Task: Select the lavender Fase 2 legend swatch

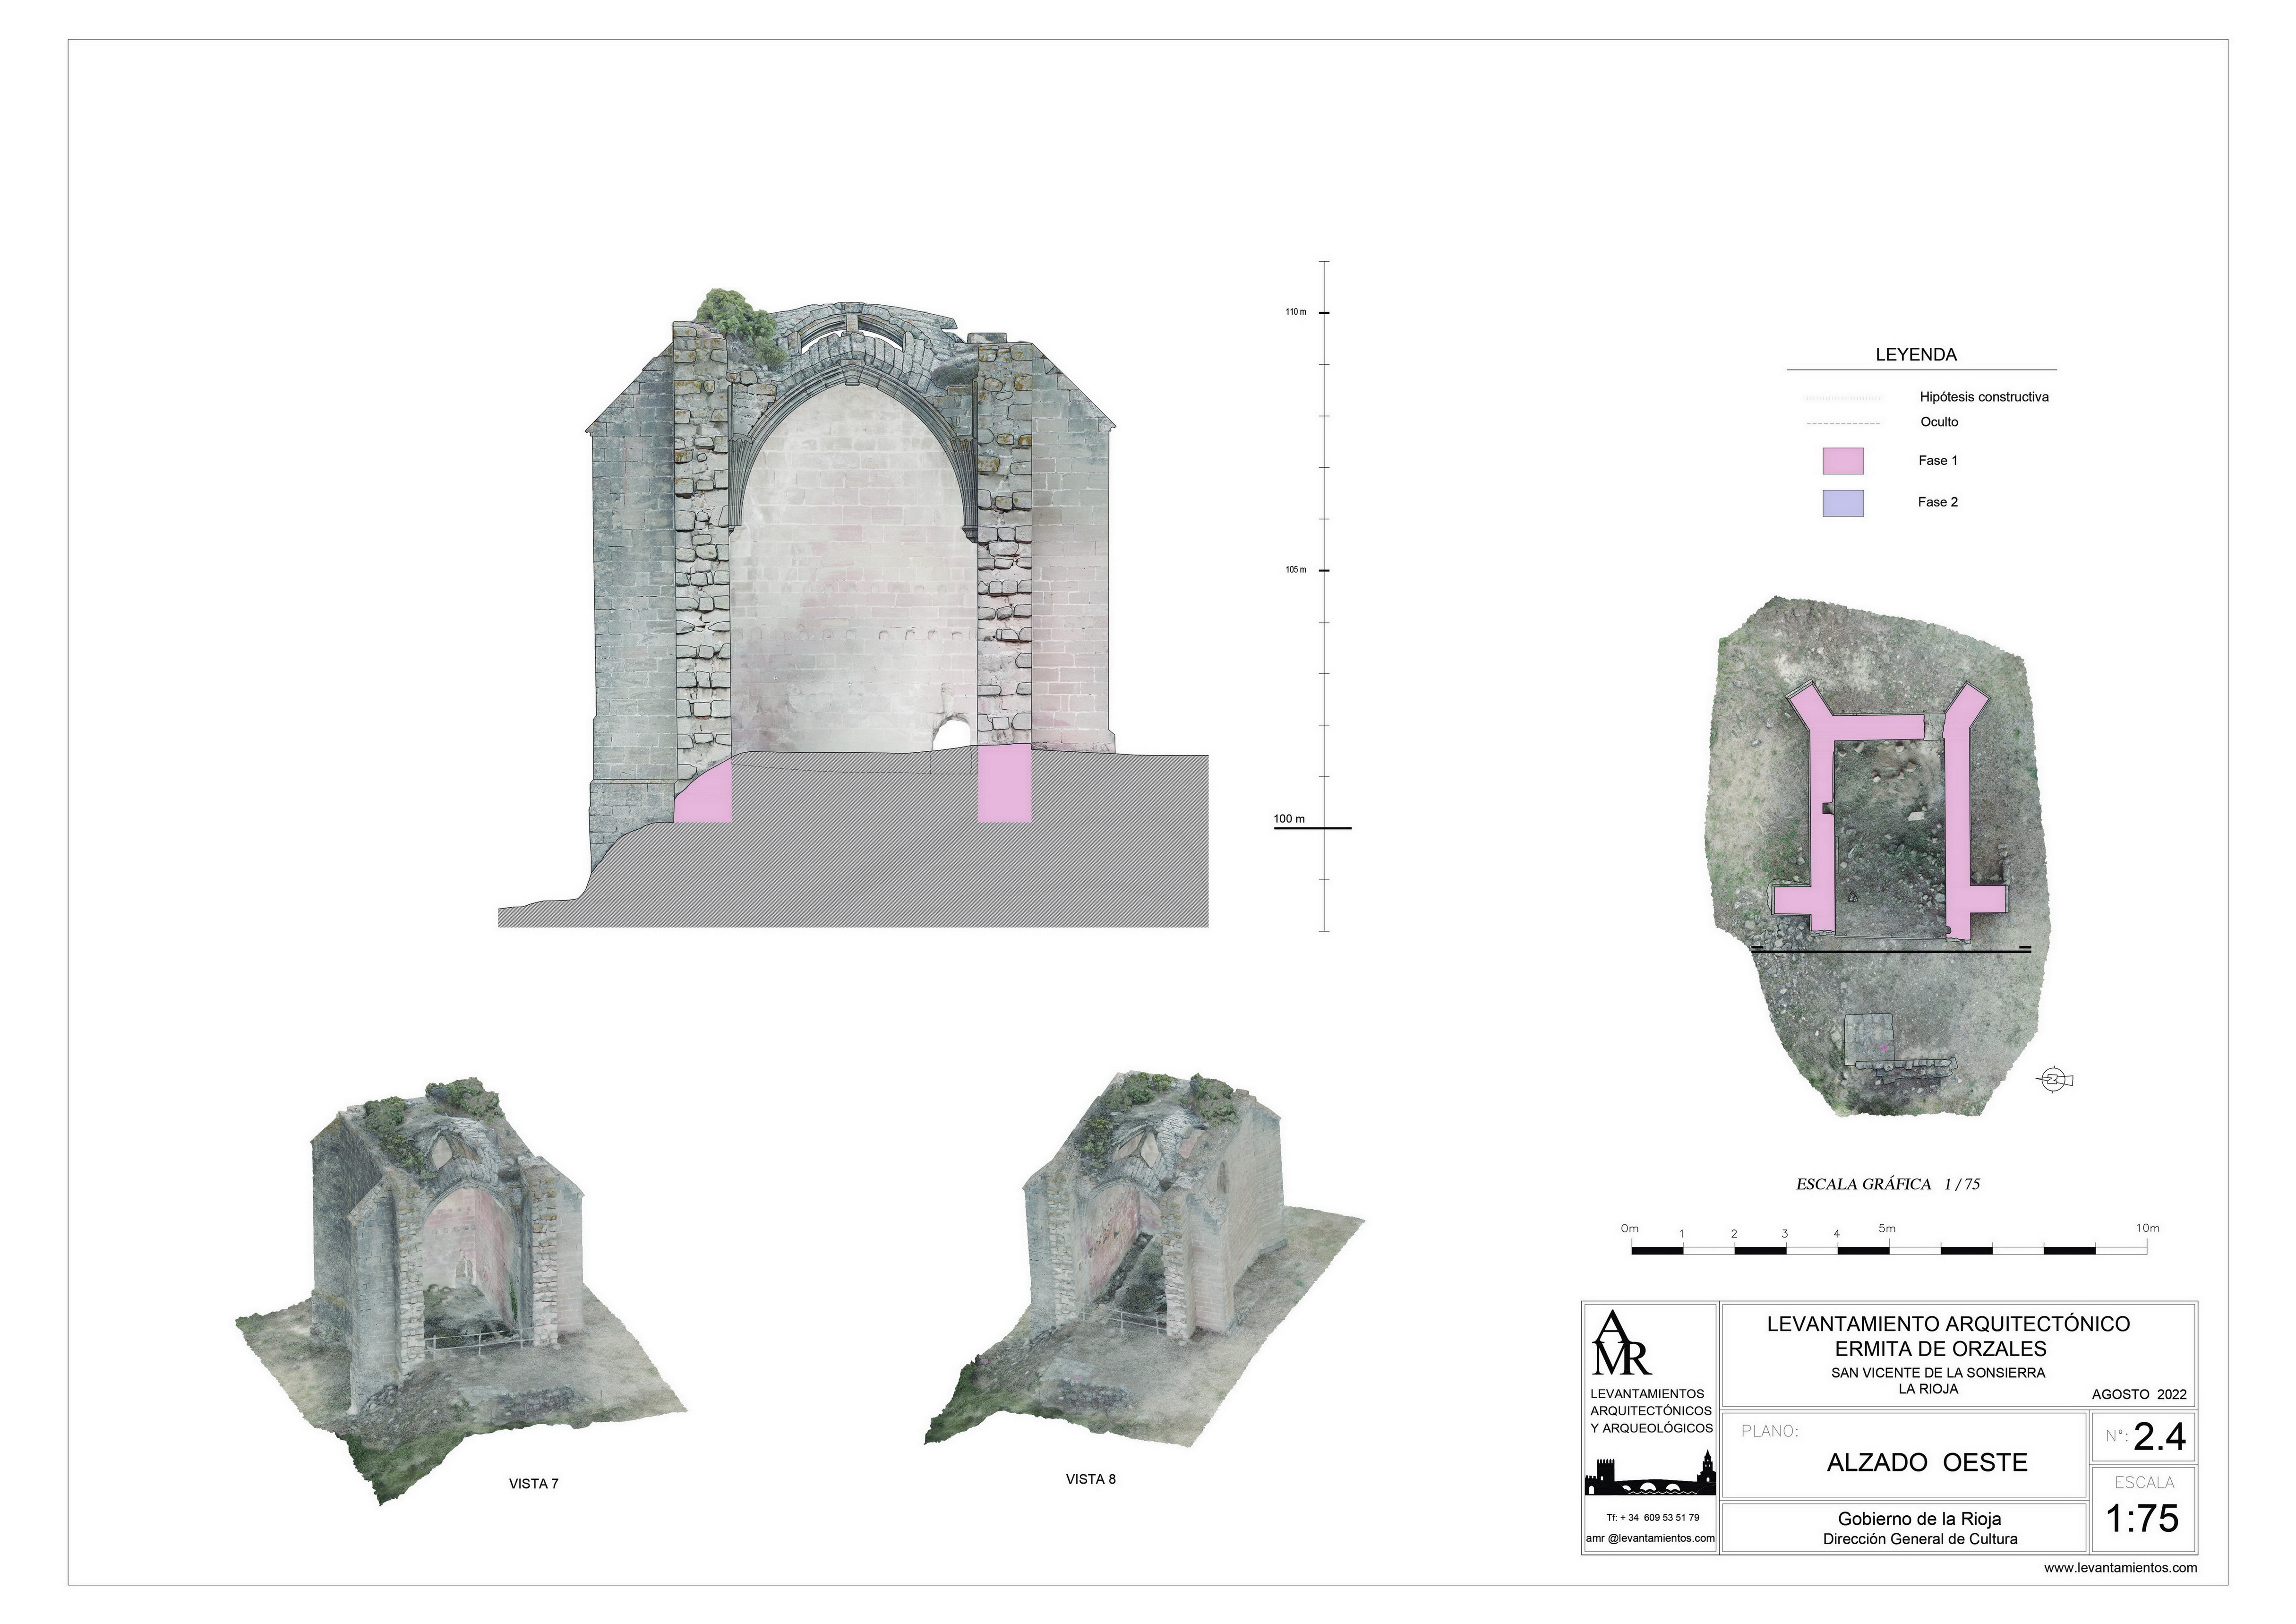Action: (x=1843, y=503)
